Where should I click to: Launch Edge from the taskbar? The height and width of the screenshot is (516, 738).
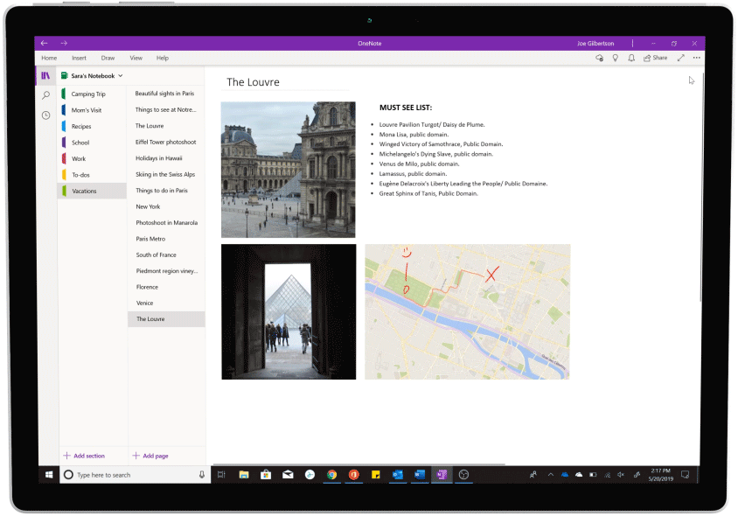pyautogui.click(x=310, y=475)
